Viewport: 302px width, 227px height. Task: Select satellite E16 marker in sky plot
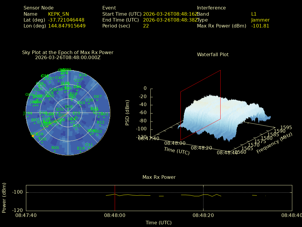click(x=80, y=152)
